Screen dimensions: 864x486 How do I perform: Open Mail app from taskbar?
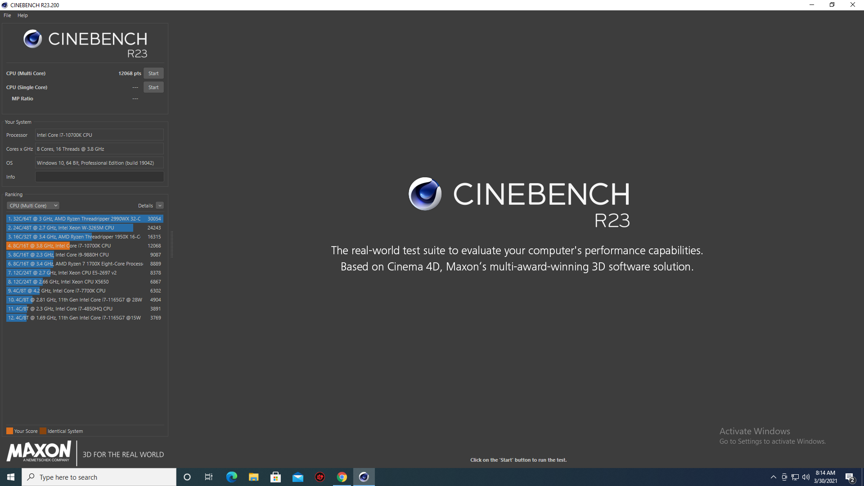pos(297,477)
